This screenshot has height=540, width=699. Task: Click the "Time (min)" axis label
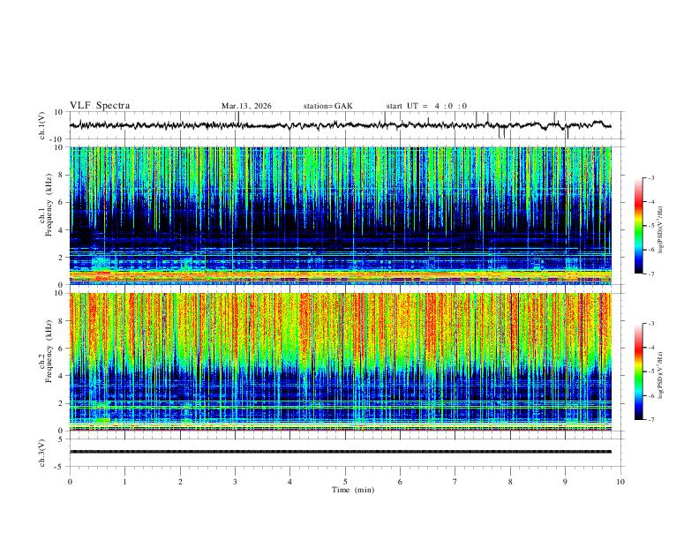353,490
